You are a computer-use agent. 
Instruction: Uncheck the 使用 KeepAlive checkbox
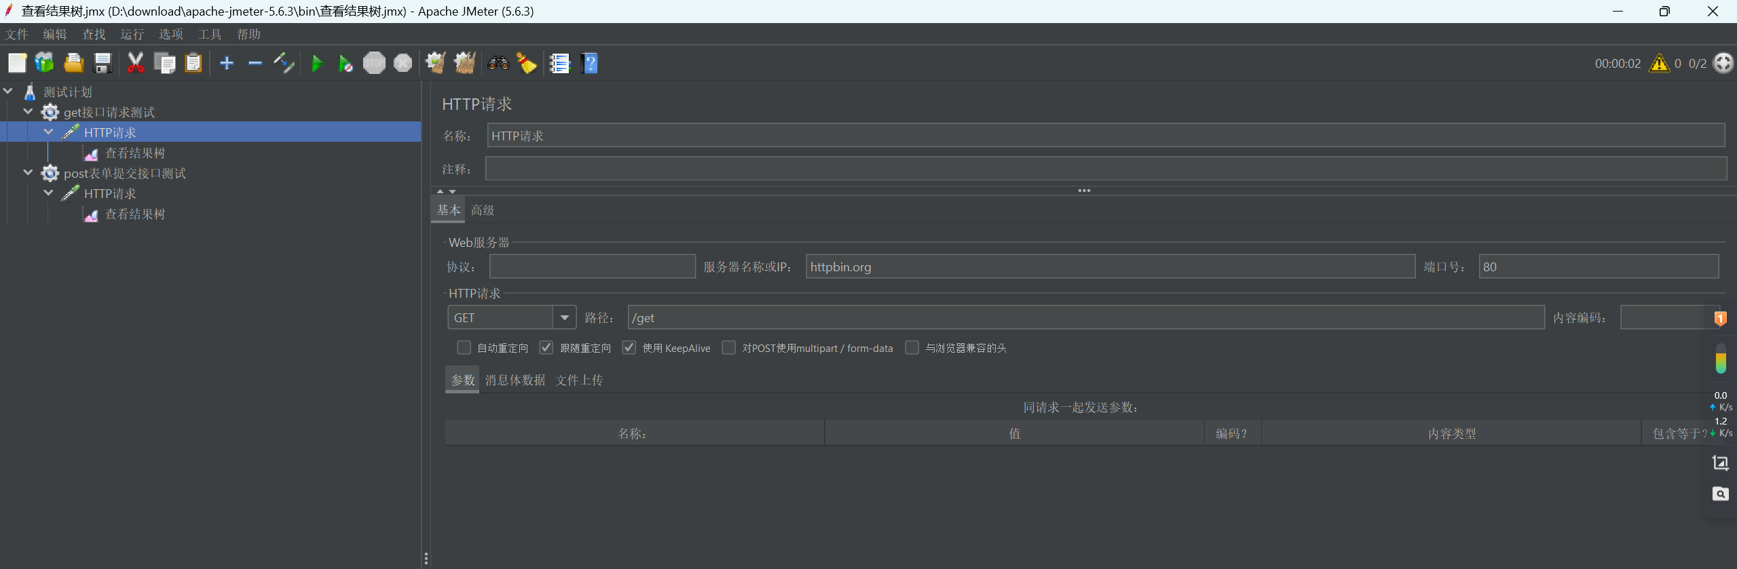pos(629,347)
